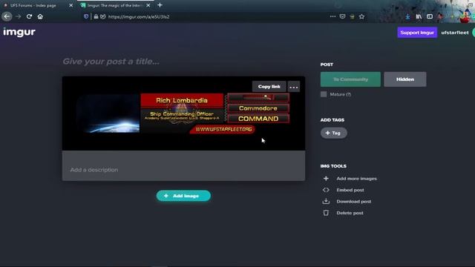Click the padlock site security icon
The width and height of the screenshot is (475, 267).
(x=96, y=16)
